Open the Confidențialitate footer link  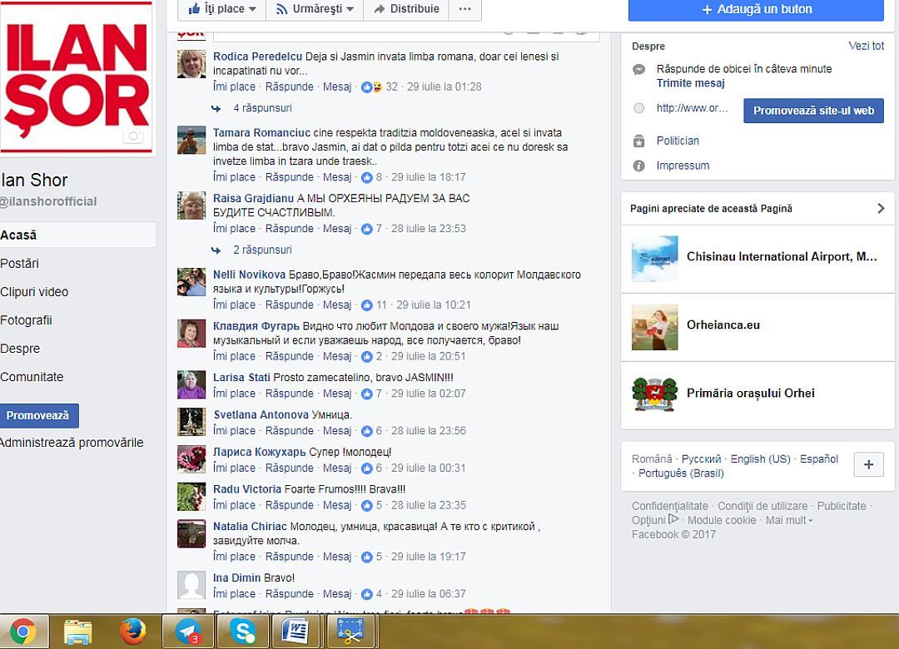pos(669,506)
